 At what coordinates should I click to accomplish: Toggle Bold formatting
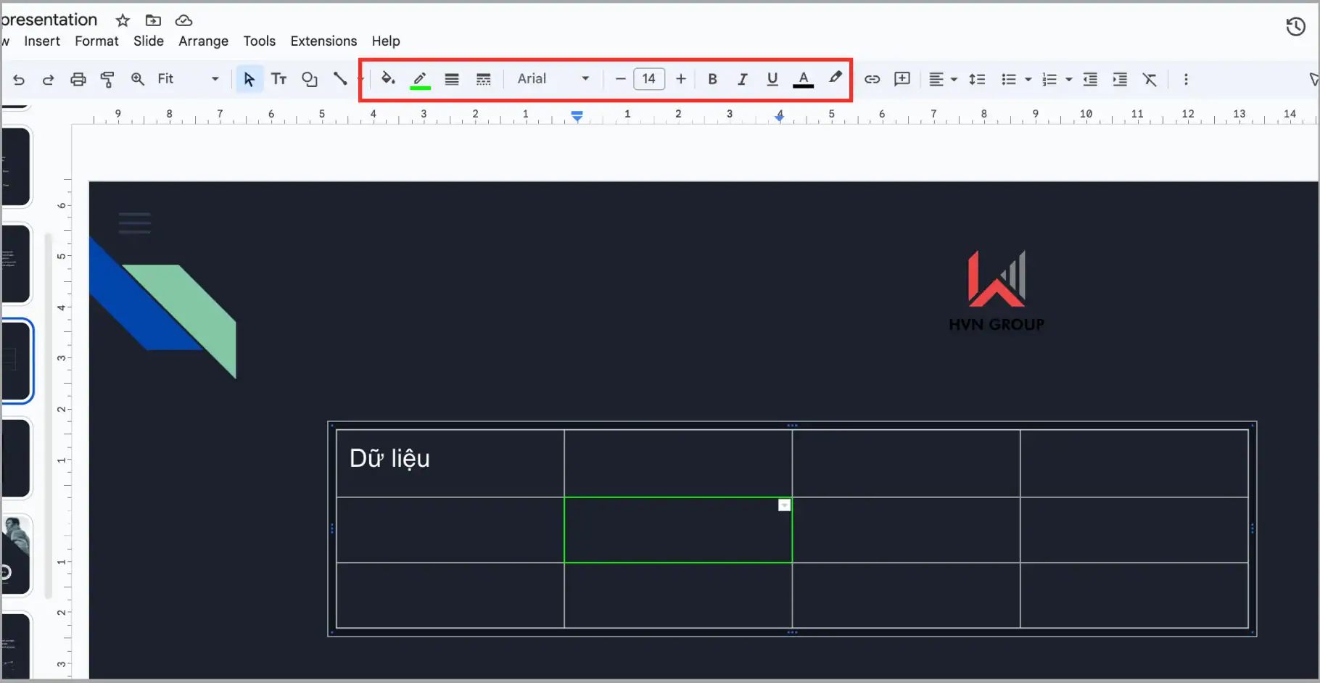712,79
